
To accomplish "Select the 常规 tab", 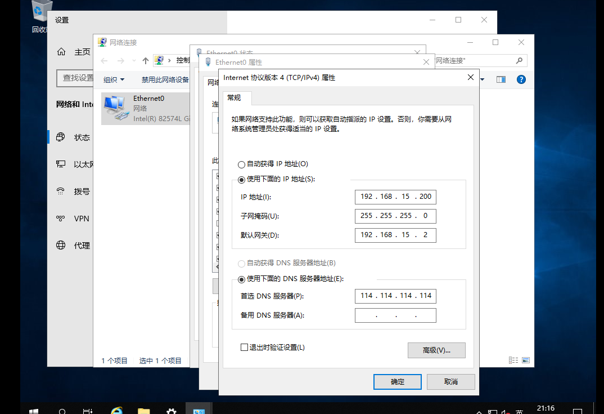I will pos(234,98).
